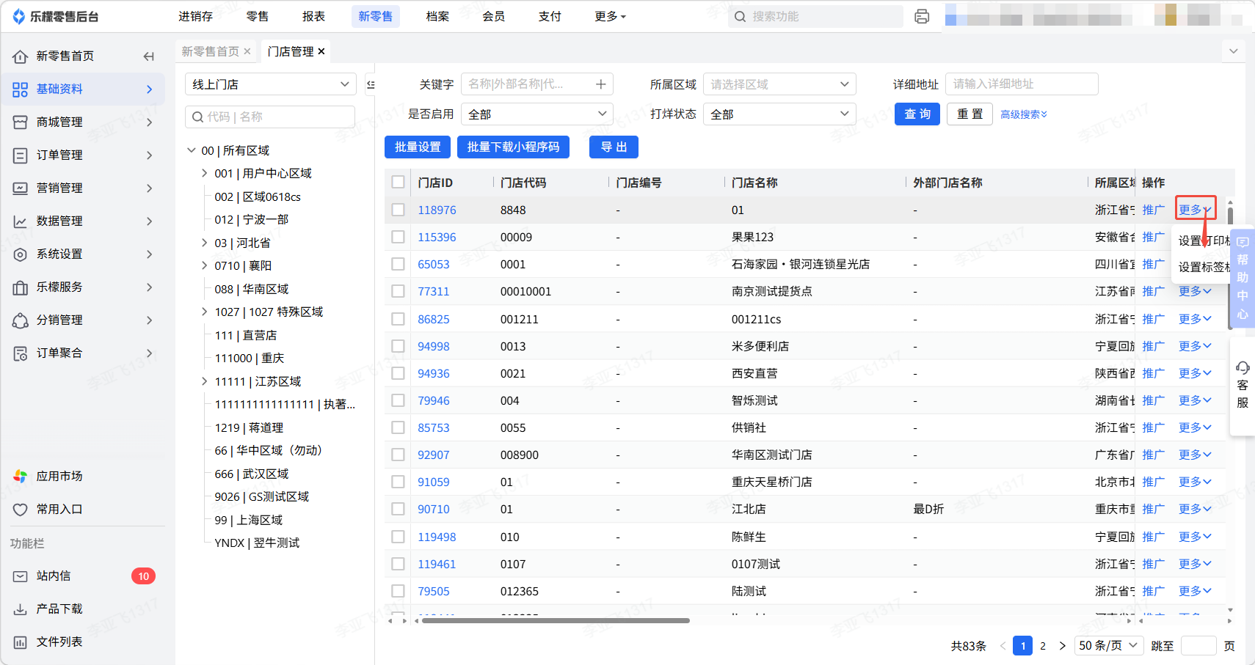1255x665 pixels.
Task: Click the plus icon in keyword field
Action: (x=600, y=84)
